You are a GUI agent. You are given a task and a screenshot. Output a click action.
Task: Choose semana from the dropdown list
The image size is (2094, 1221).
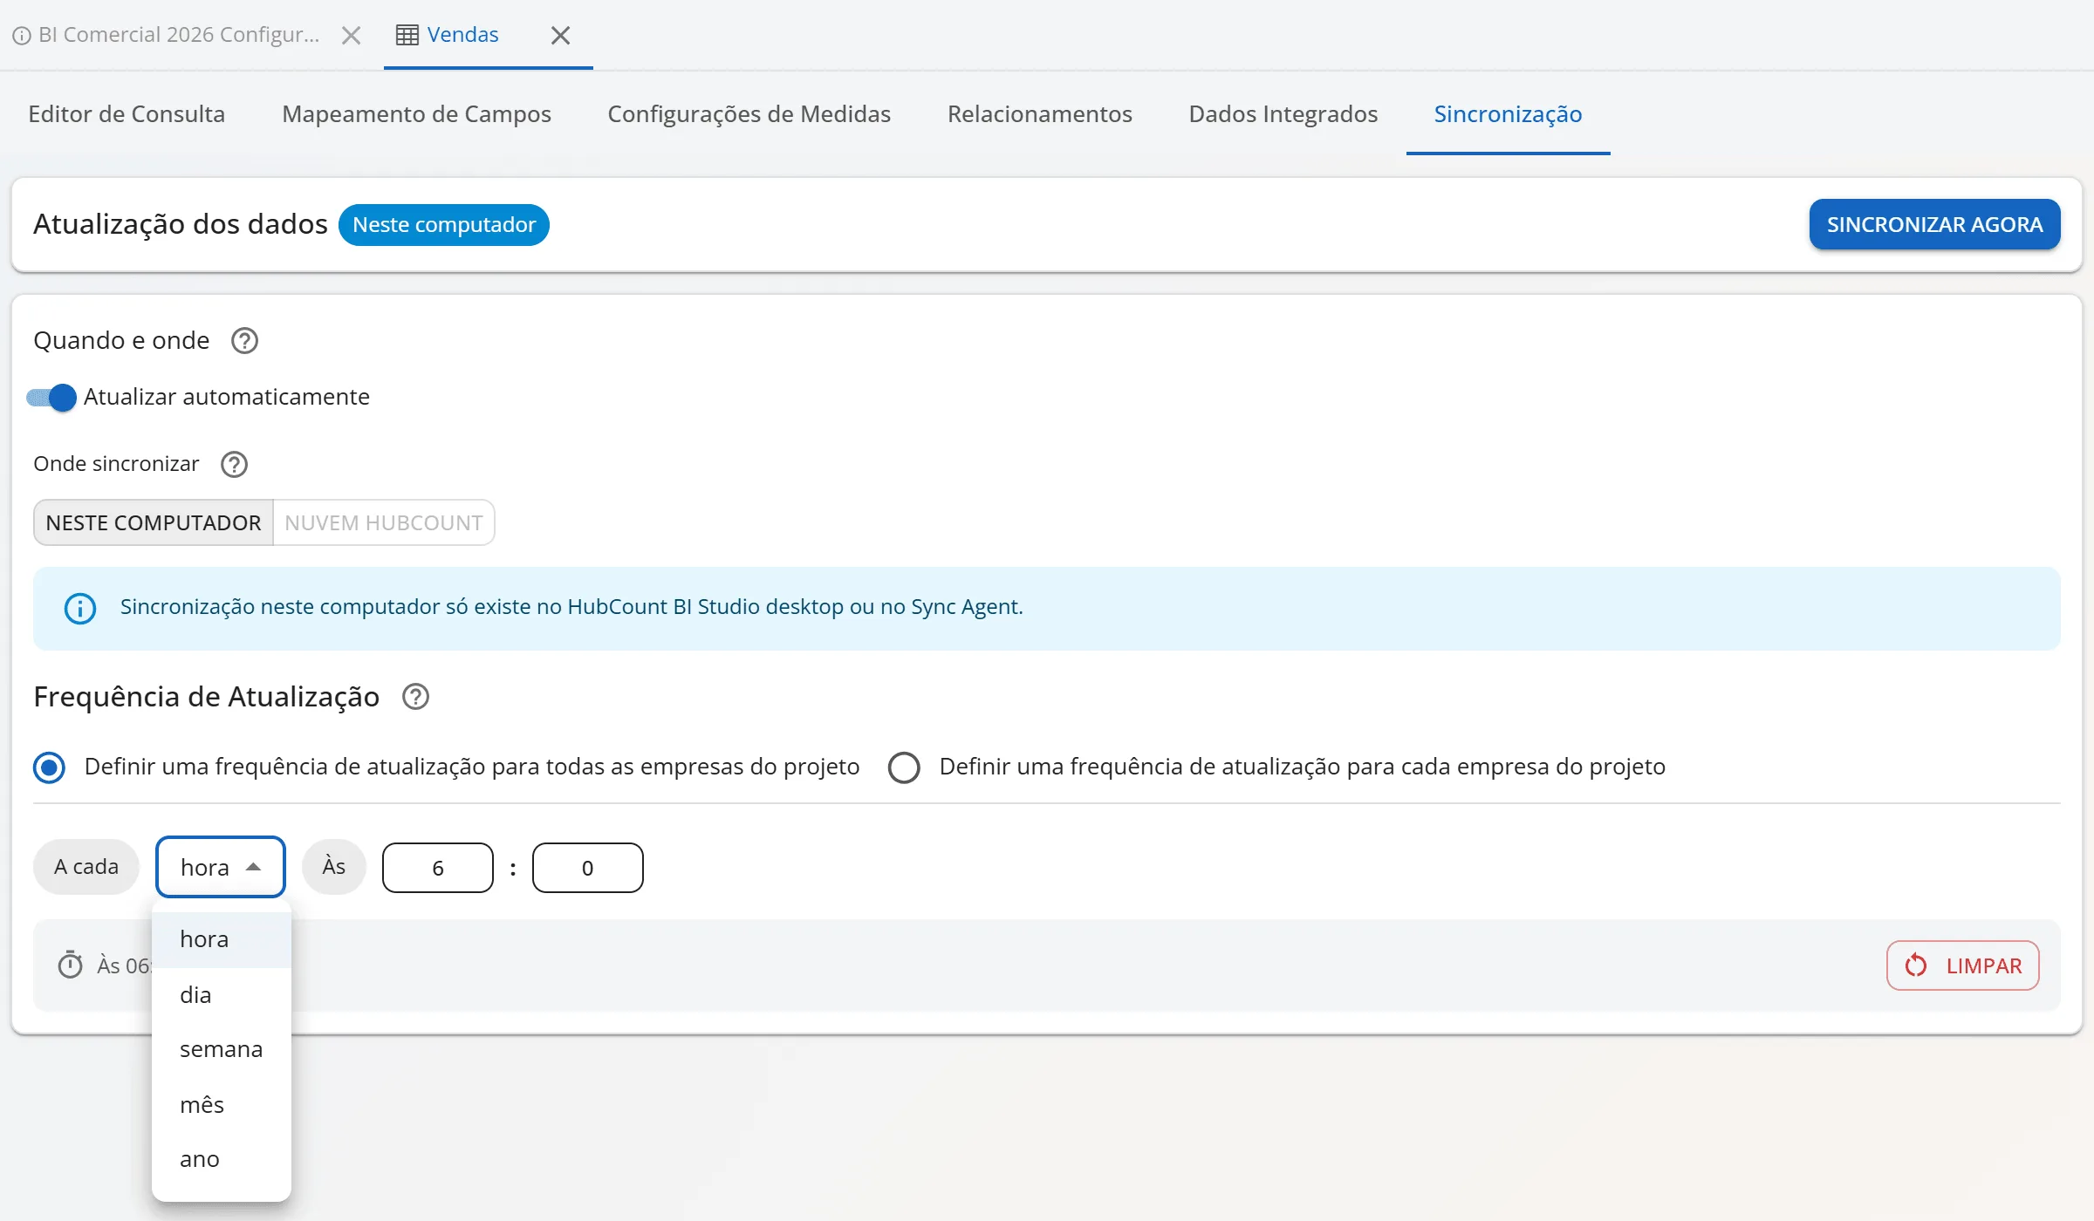click(x=222, y=1049)
